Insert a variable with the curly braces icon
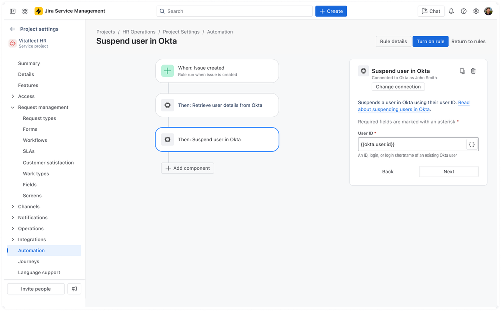Viewport: 501px width, 311px height. coord(472,144)
